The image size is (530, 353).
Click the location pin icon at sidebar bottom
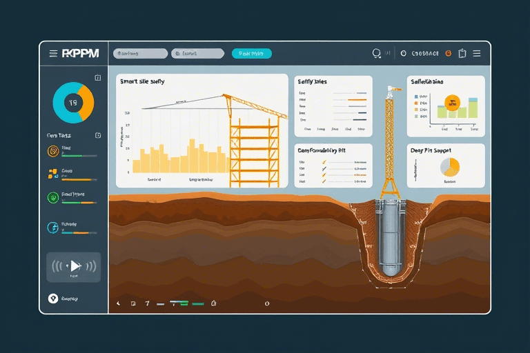pos(51,299)
